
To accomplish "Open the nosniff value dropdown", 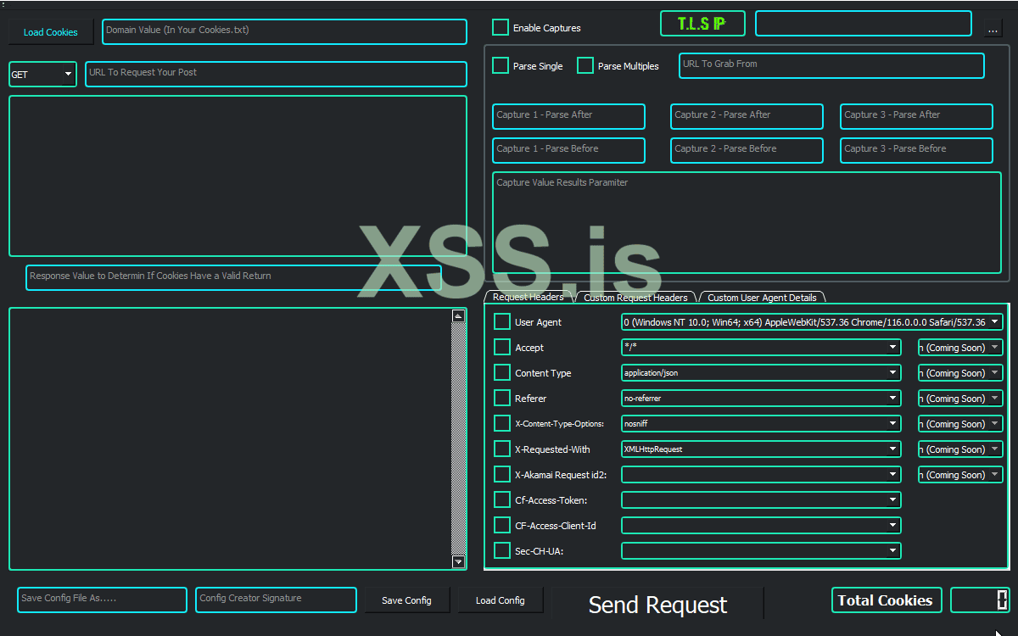I will click(x=761, y=423).
